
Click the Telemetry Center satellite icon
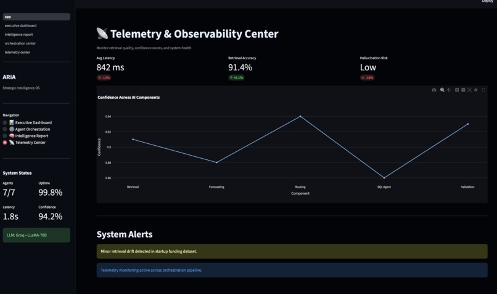coord(12,143)
